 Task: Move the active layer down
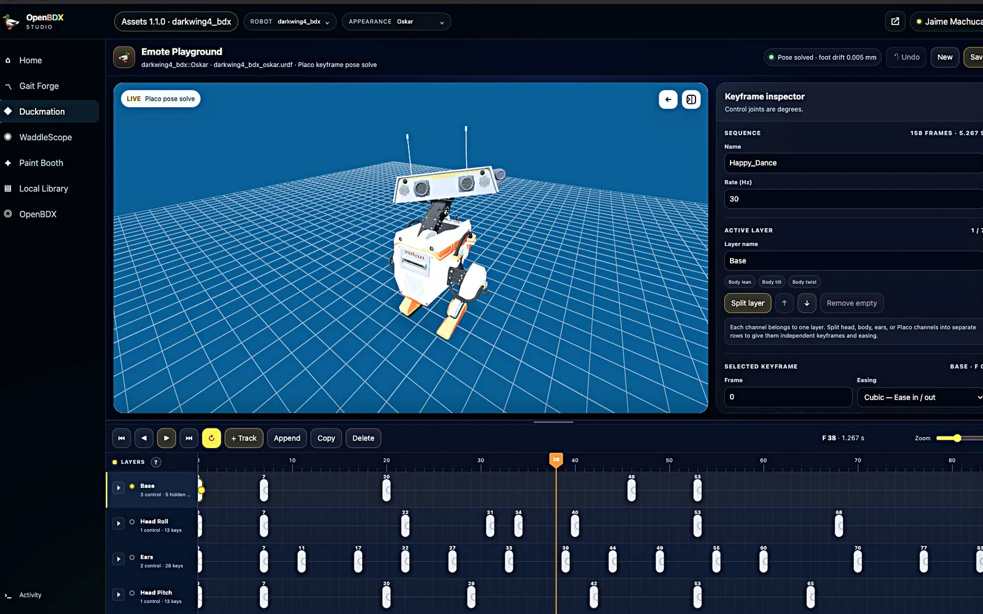tap(807, 303)
